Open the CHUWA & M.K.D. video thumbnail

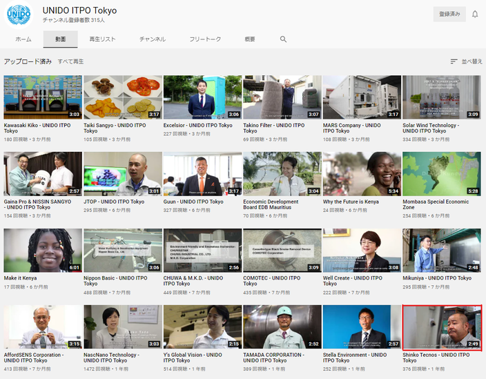pos(202,251)
